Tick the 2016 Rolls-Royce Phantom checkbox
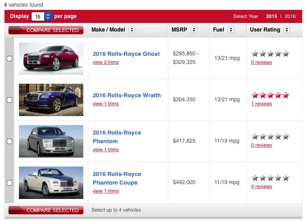Screen dimensions: 308x221 [9, 141]
